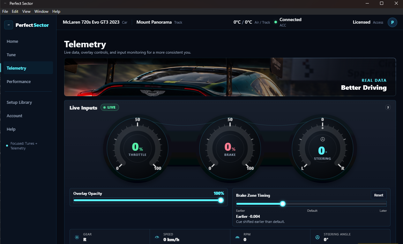Click the Telemetry page heading
403x244 pixels.
[85, 44]
